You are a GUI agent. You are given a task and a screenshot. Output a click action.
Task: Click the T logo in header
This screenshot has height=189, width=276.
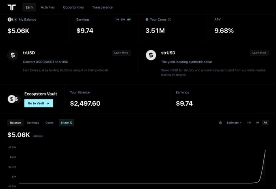coord(12,7)
